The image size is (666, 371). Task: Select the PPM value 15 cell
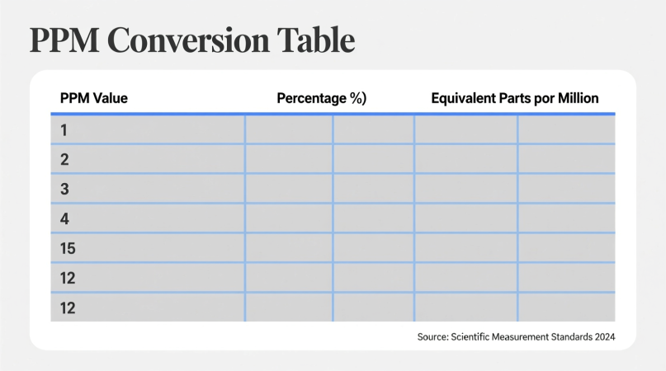point(148,248)
